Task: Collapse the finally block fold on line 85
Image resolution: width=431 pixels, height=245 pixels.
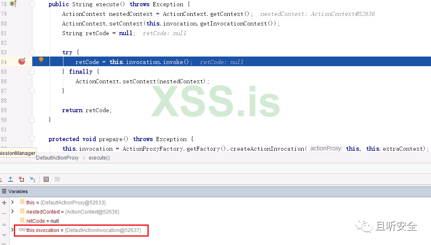Action: [32, 72]
